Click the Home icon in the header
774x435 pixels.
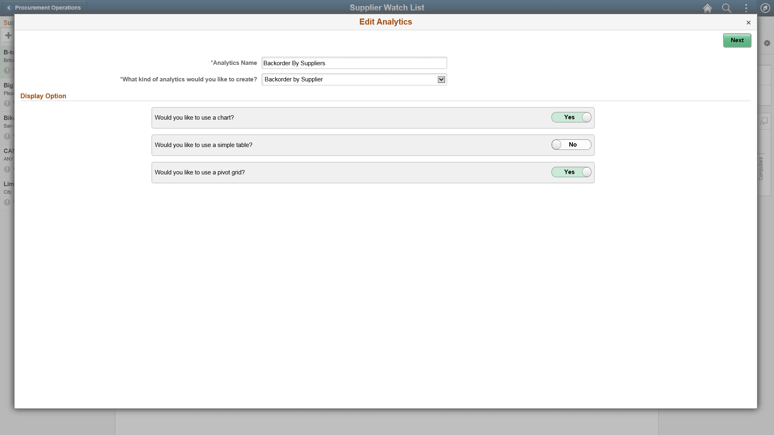707,8
